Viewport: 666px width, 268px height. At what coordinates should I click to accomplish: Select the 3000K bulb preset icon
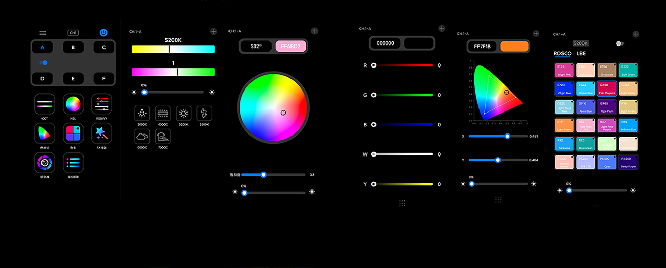[142, 113]
